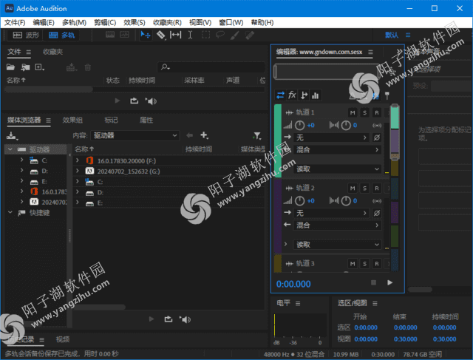473x360 pixels.
Task: Expand the D: drive in tree
Action: click(x=21, y=171)
